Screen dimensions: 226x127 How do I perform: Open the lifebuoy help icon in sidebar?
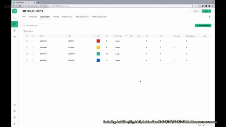point(14,111)
